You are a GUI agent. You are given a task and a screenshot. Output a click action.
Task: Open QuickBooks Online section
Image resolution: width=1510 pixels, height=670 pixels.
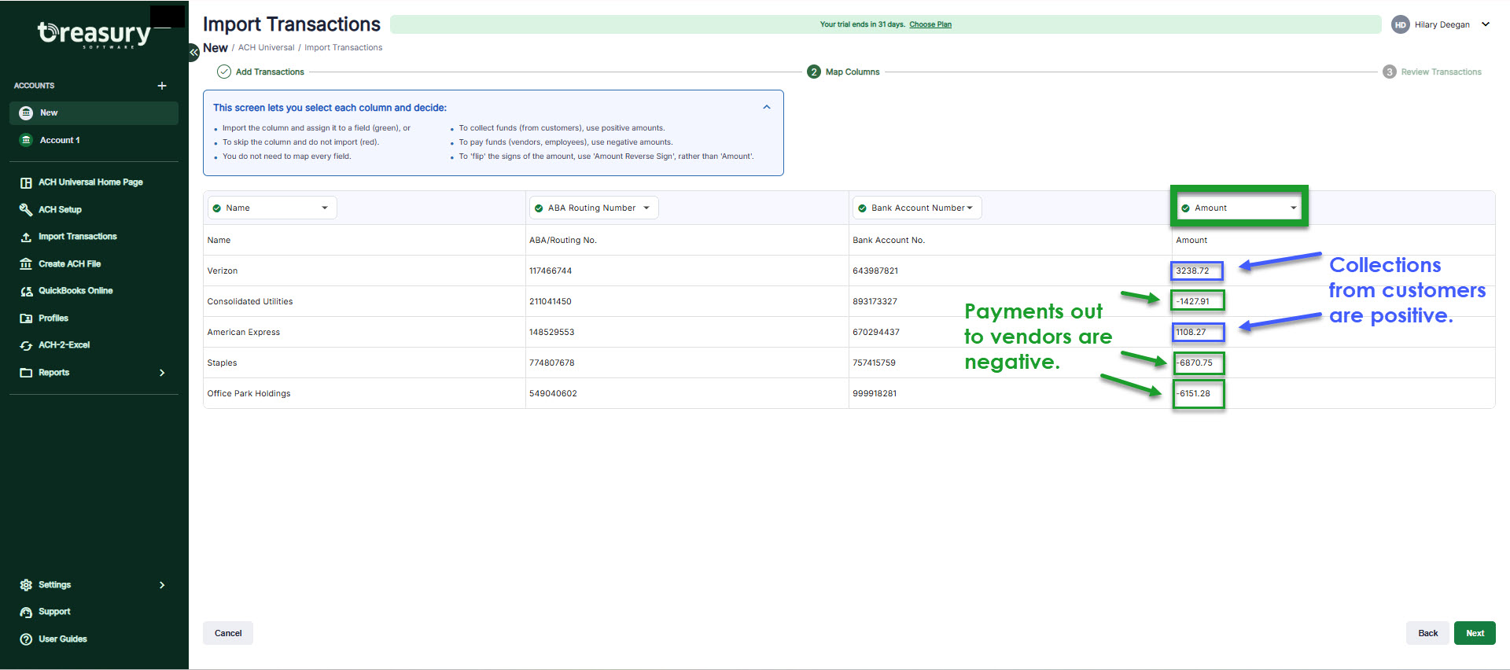[x=75, y=291]
